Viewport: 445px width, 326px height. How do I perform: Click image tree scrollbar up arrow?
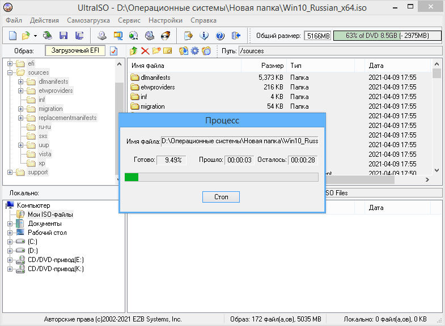(119, 65)
